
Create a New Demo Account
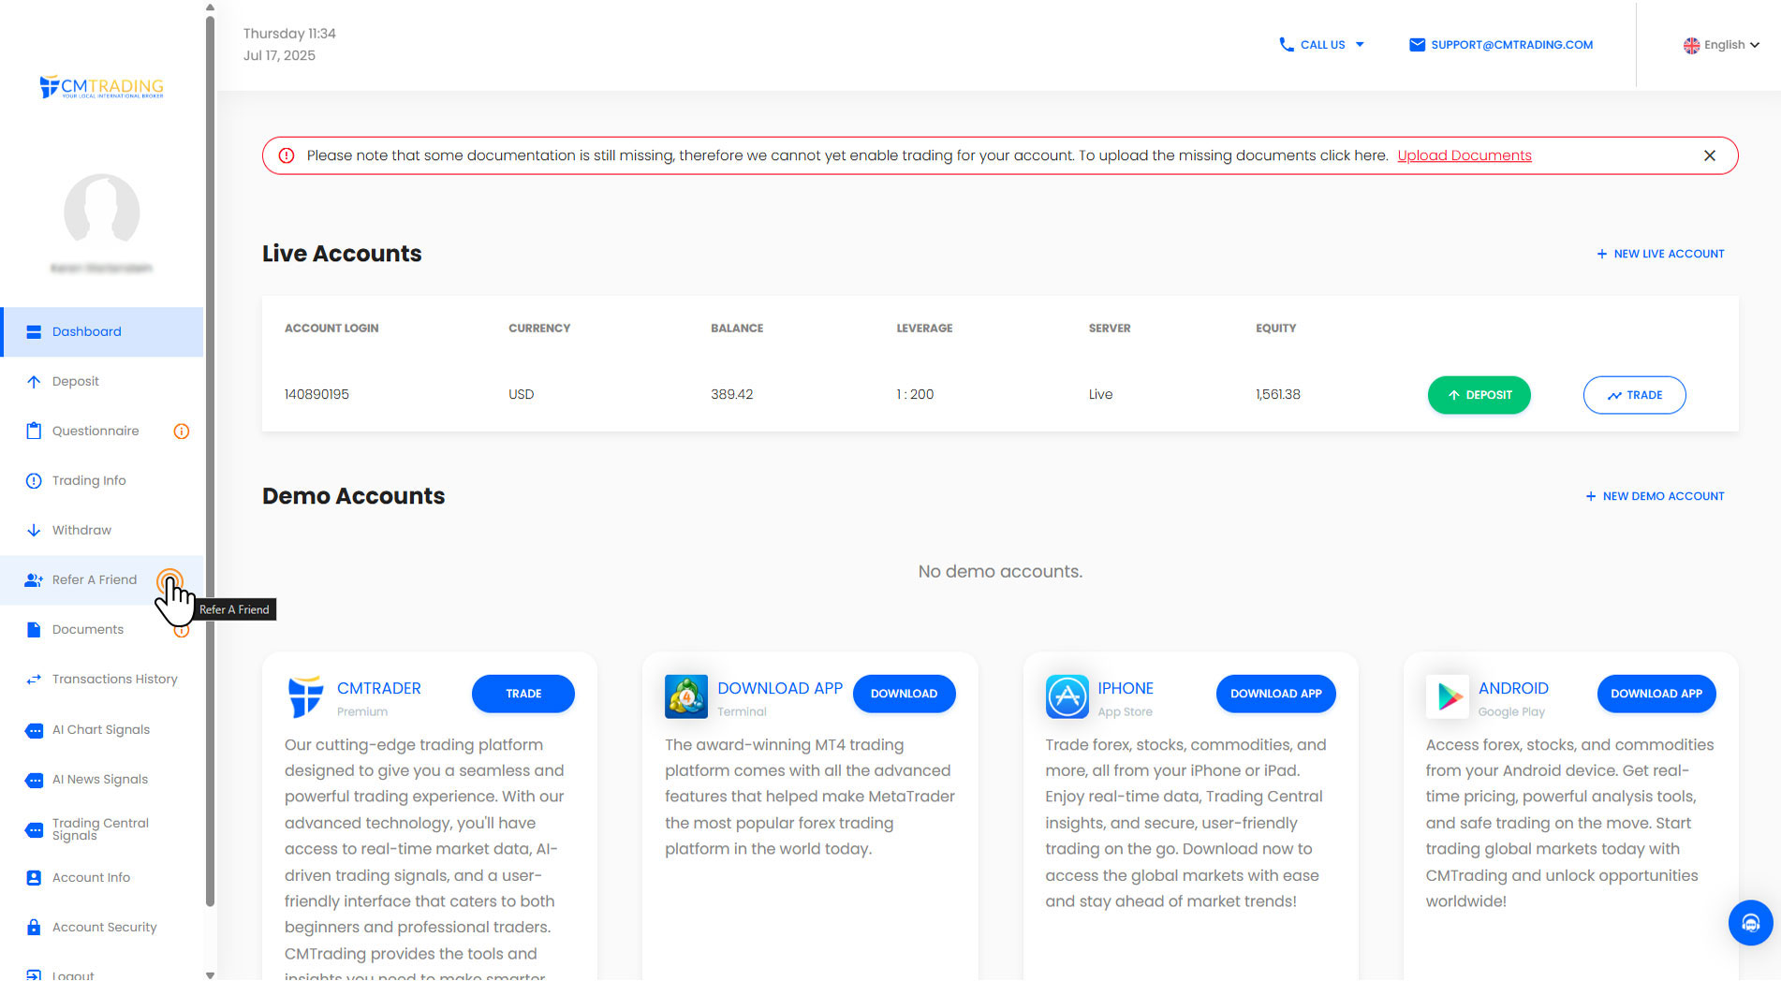click(1655, 496)
